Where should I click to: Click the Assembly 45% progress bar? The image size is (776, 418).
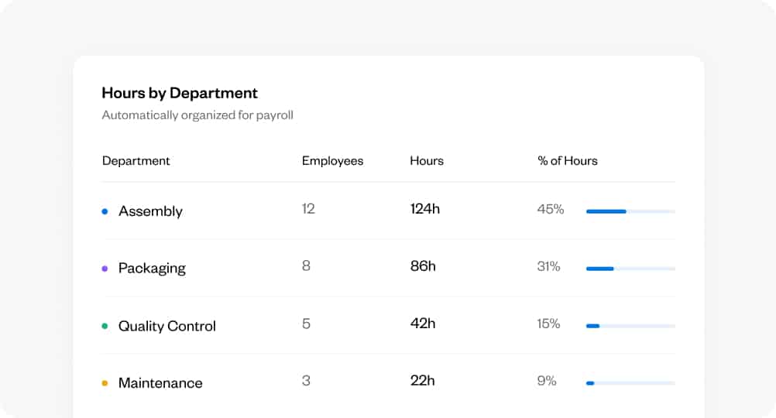(630, 211)
